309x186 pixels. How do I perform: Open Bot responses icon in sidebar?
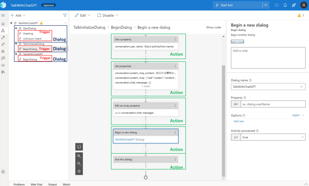(x=3, y=51)
